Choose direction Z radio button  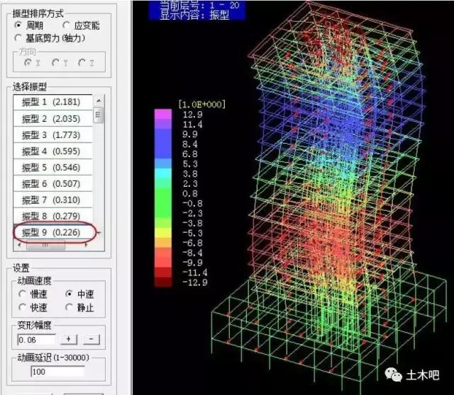82,62
